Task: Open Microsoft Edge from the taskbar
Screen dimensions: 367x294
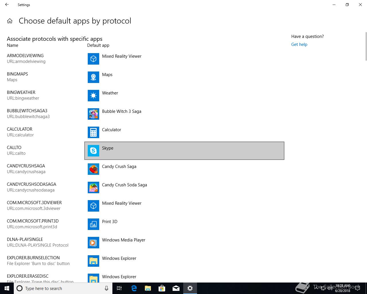Action: pos(134,288)
